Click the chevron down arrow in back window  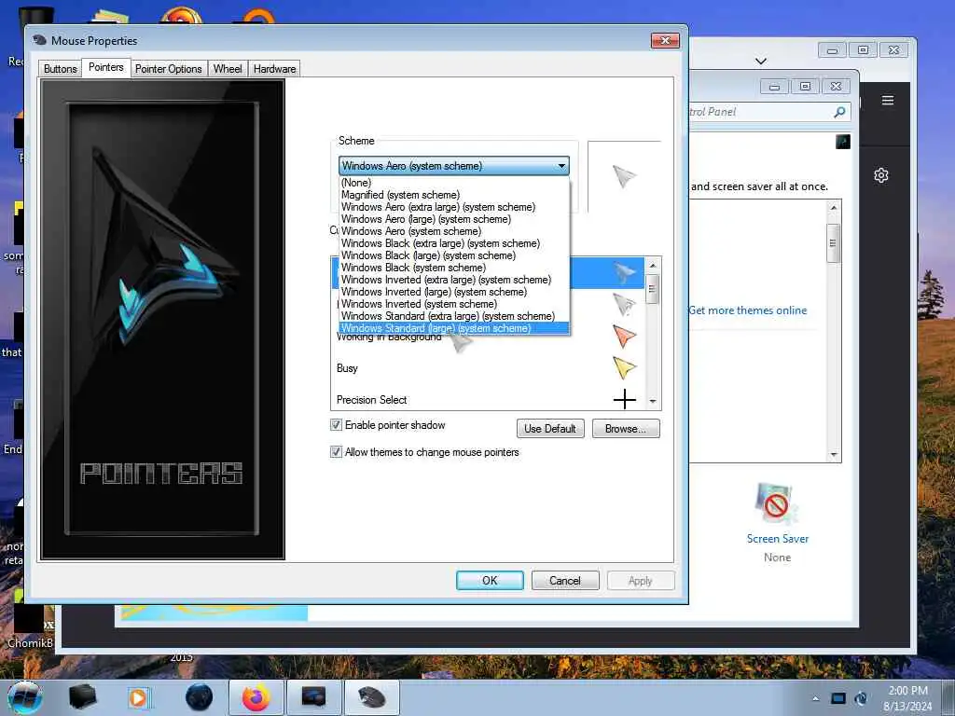click(x=761, y=61)
